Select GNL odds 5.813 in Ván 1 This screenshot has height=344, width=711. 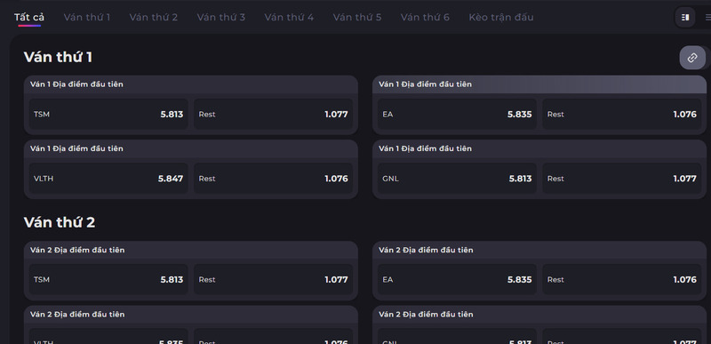[x=457, y=179]
